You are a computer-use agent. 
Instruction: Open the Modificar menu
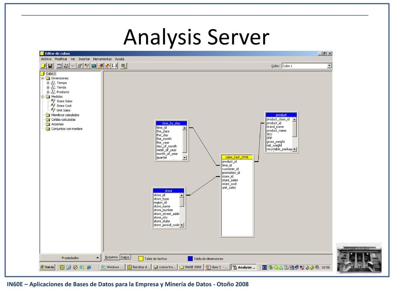point(61,59)
